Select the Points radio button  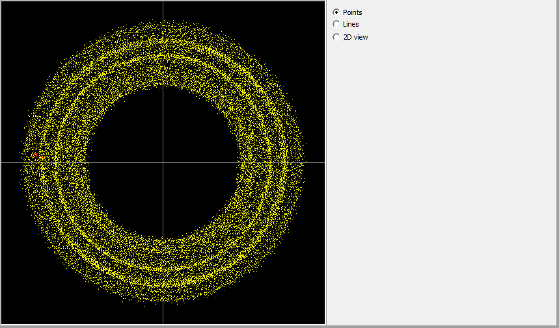click(x=336, y=12)
